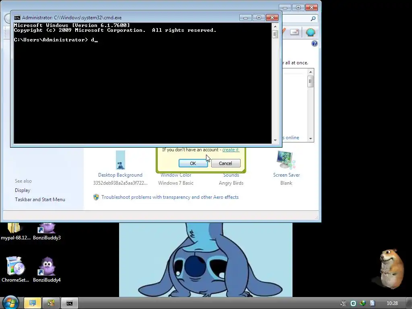Image resolution: width=412 pixels, height=309 pixels.
Task: Click the cmd scrollbar thumb
Action: 275,34
